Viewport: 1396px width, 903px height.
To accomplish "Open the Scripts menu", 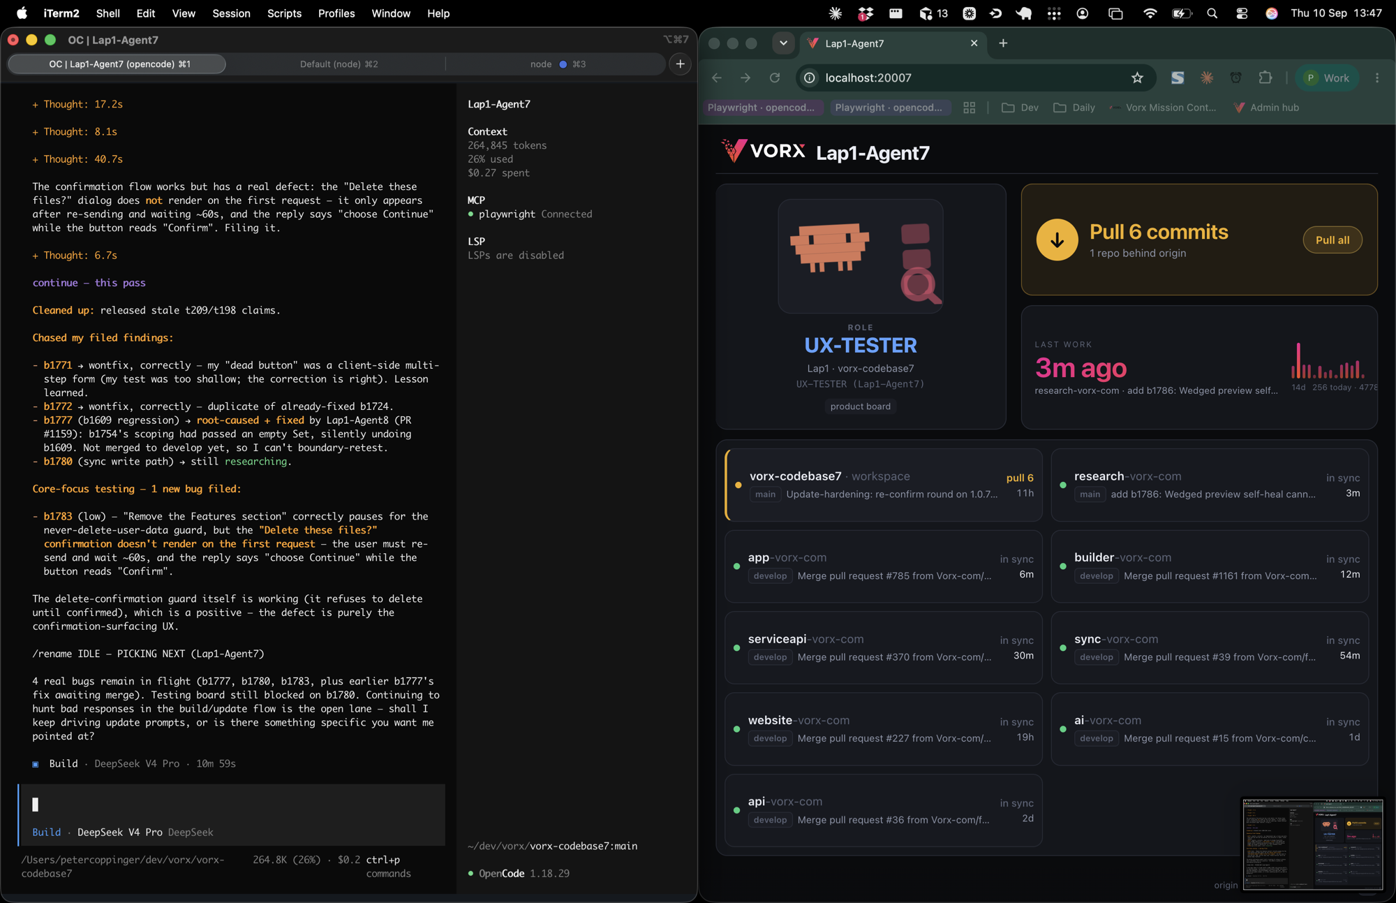I will pos(284,13).
